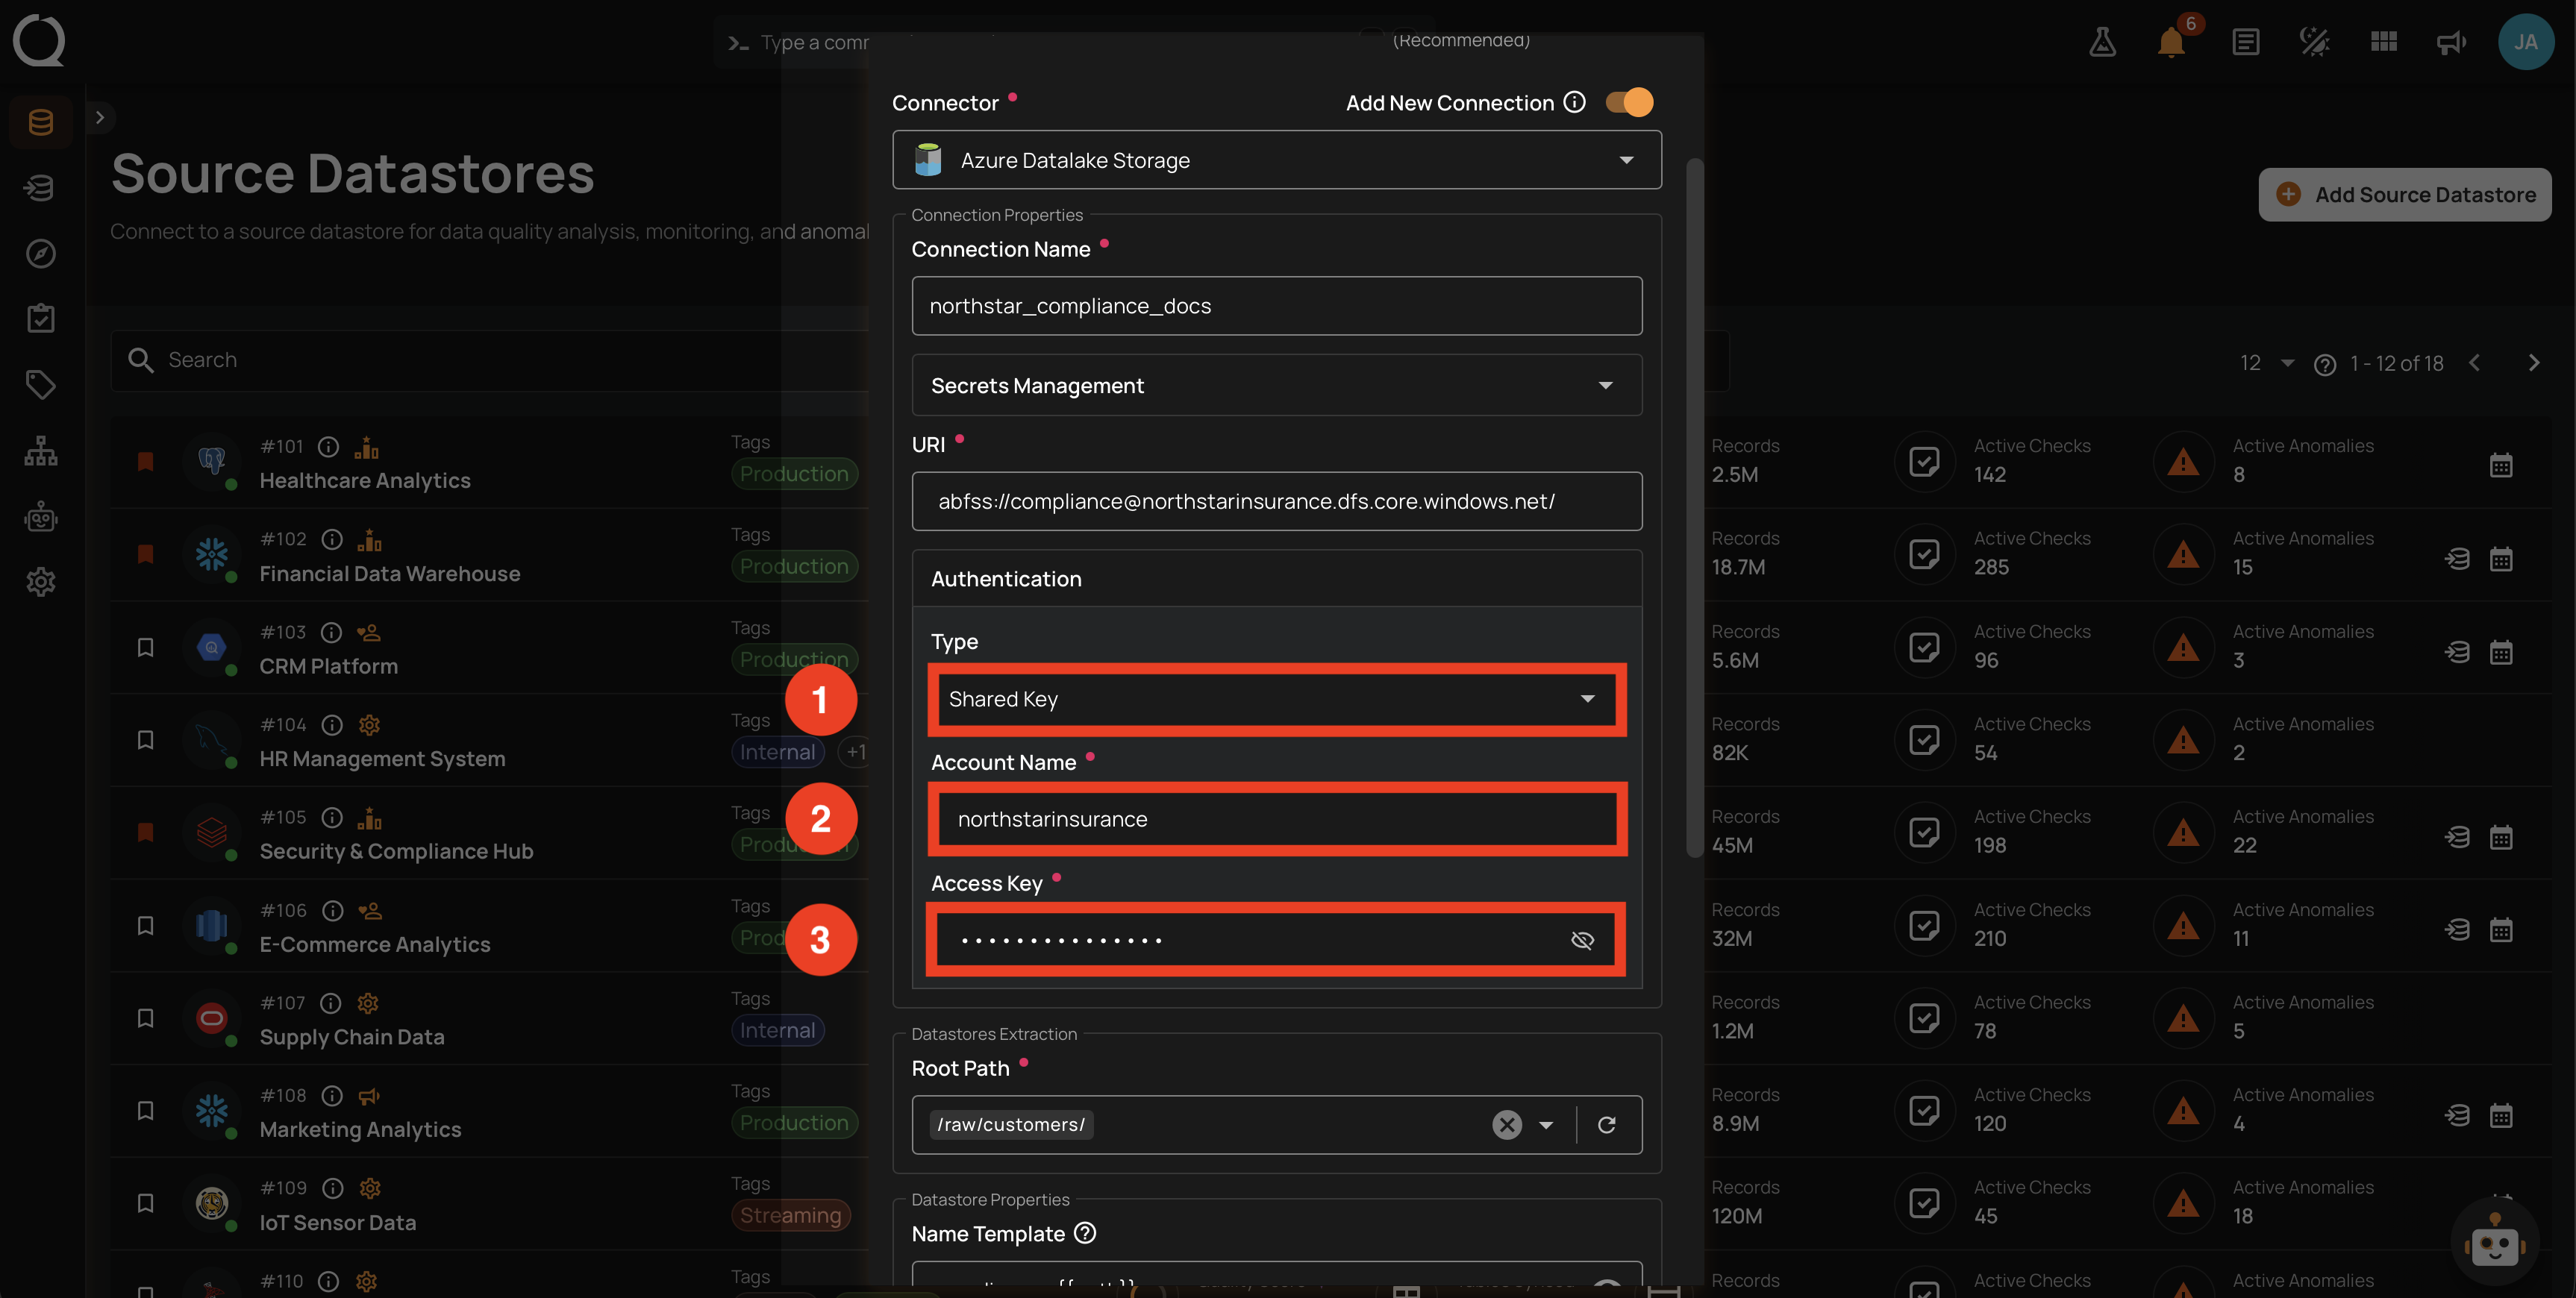2576x1298 pixels.
Task: Open the Settings gear sidebar icon
Action: [41, 582]
